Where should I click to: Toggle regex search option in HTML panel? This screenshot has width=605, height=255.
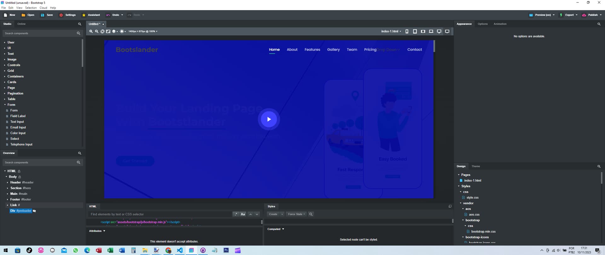[x=236, y=214]
